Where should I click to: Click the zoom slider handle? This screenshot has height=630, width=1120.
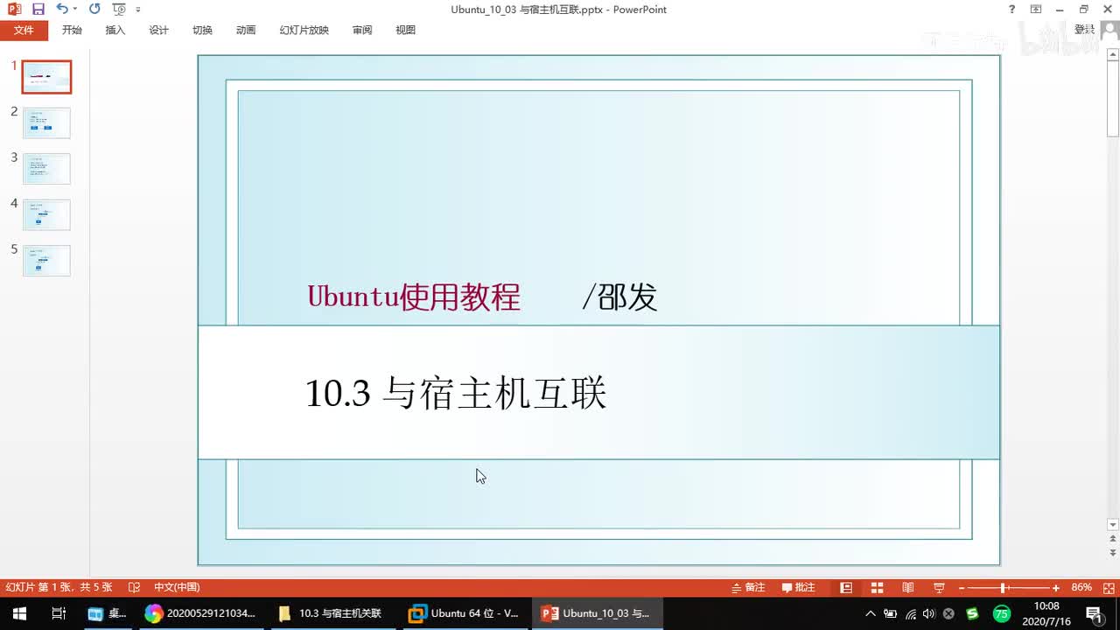pos(1003,588)
